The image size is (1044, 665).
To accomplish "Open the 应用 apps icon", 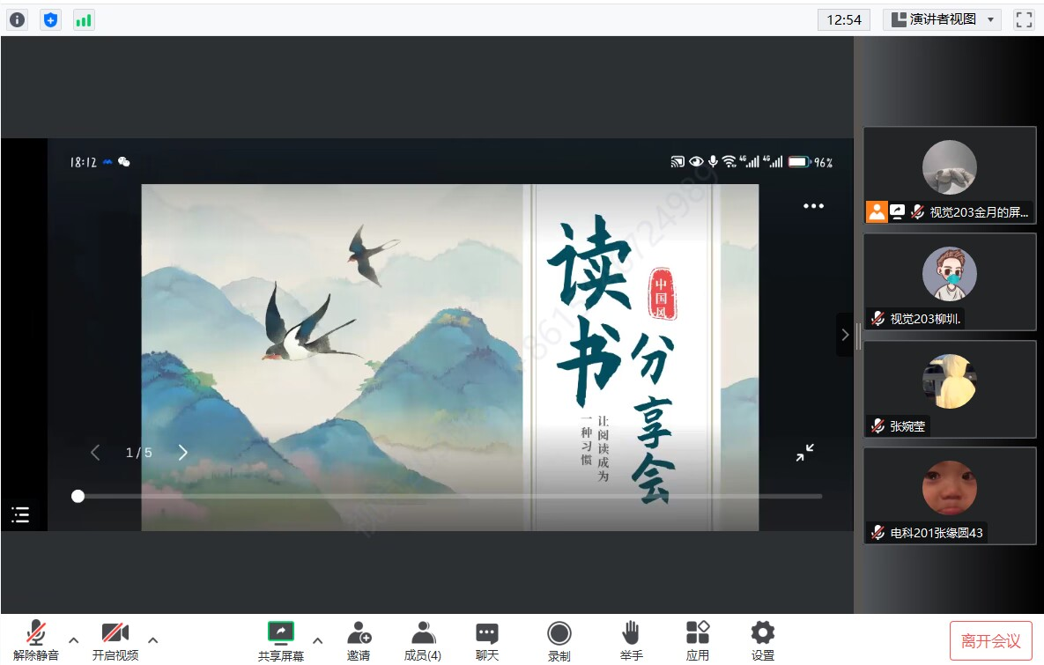I will pyautogui.click(x=698, y=640).
